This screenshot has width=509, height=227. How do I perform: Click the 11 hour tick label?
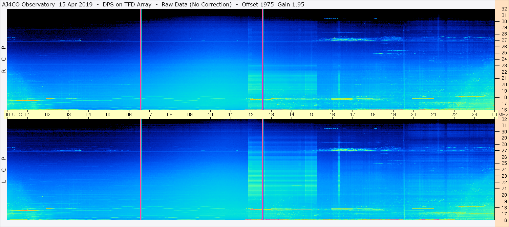point(231,115)
